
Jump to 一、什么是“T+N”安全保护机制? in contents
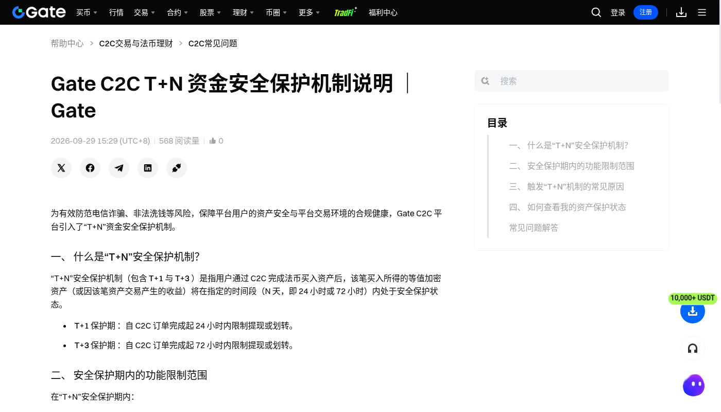click(569, 145)
